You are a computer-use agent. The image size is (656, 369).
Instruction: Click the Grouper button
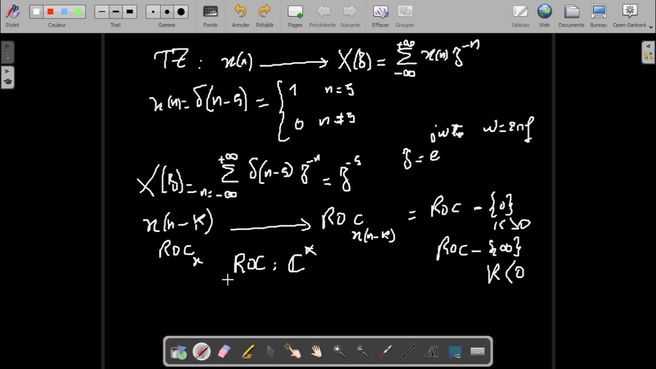tap(405, 15)
